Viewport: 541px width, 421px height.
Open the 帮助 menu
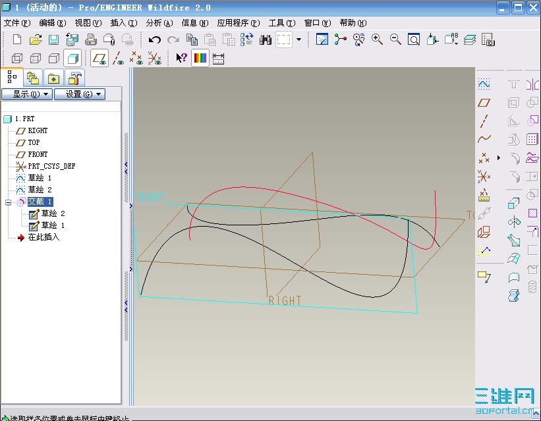(353, 23)
